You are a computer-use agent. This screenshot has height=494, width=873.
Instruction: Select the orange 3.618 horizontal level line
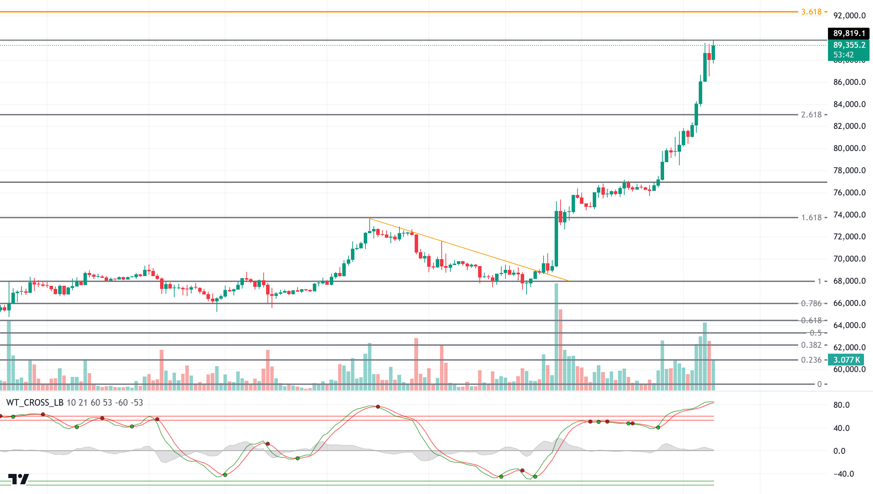point(398,12)
